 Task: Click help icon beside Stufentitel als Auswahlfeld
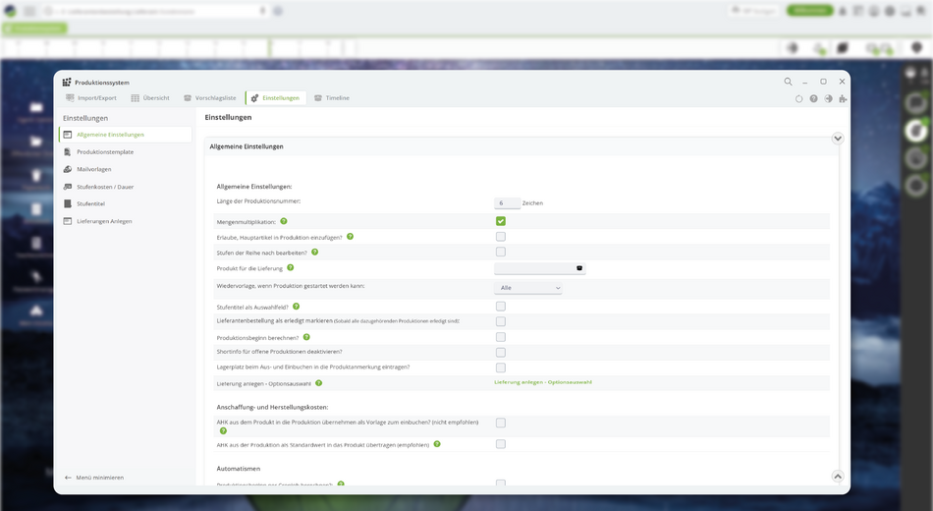coord(297,307)
